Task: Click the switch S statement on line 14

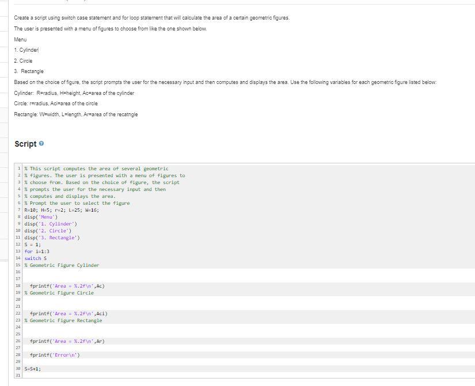Action: (x=35, y=258)
